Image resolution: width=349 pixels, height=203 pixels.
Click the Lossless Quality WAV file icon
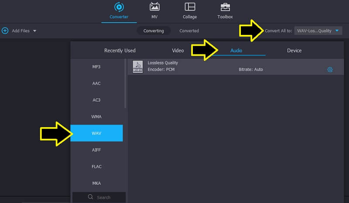click(137, 67)
